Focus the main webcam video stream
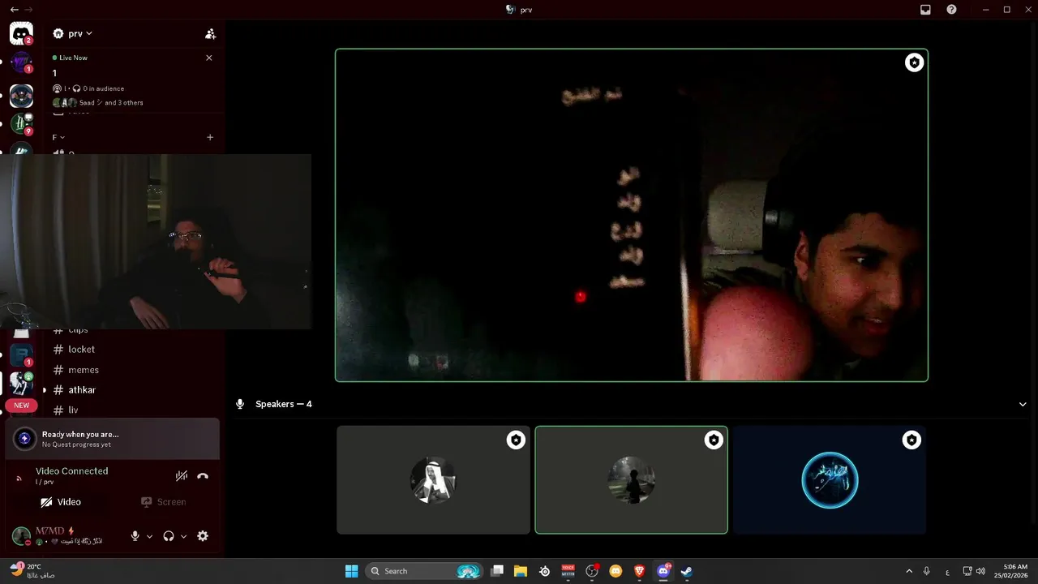1038x584 pixels. [x=631, y=215]
